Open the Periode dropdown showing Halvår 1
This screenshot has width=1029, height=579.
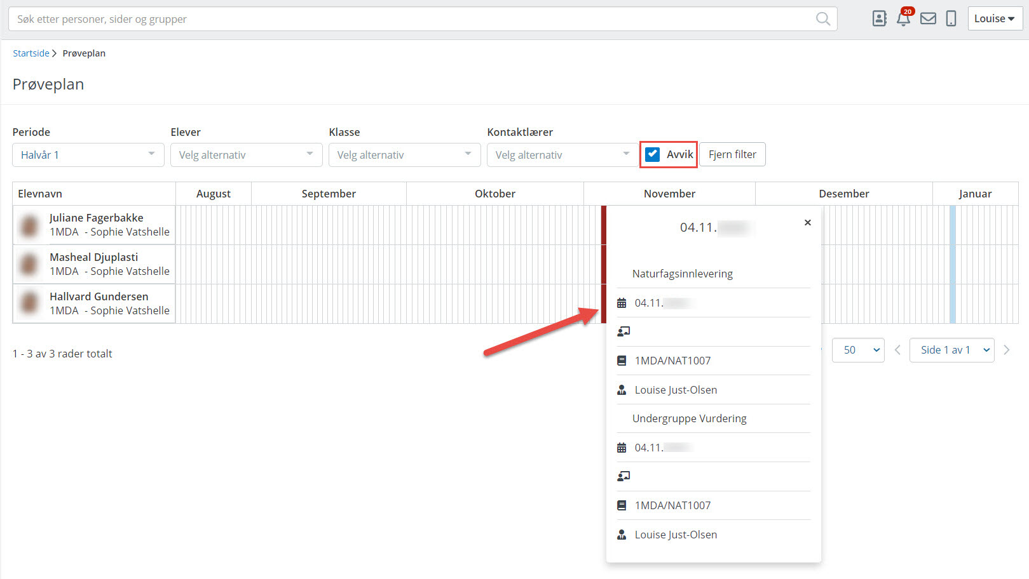click(x=88, y=155)
